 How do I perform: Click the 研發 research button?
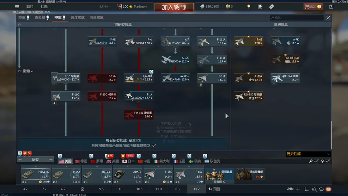[x=35, y=159]
